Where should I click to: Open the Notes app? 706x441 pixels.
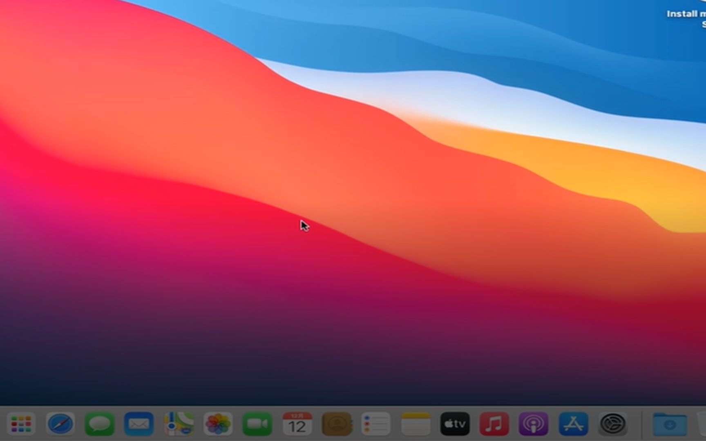coord(416,424)
